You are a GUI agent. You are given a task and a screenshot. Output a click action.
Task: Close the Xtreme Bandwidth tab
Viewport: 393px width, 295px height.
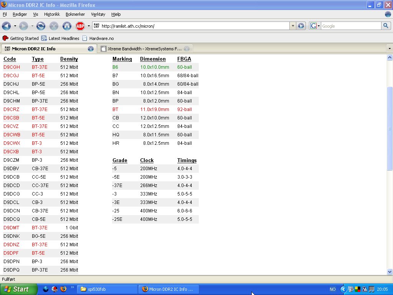(187, 49)
